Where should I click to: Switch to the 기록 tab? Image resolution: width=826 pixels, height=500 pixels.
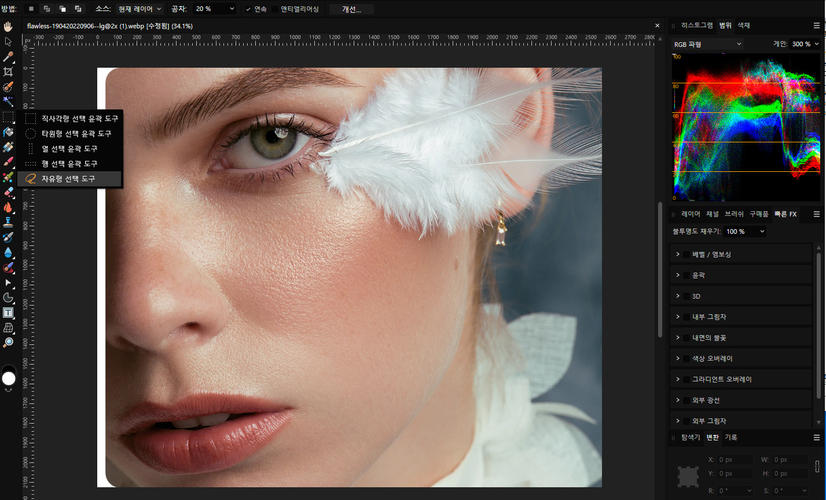[730, 437]
